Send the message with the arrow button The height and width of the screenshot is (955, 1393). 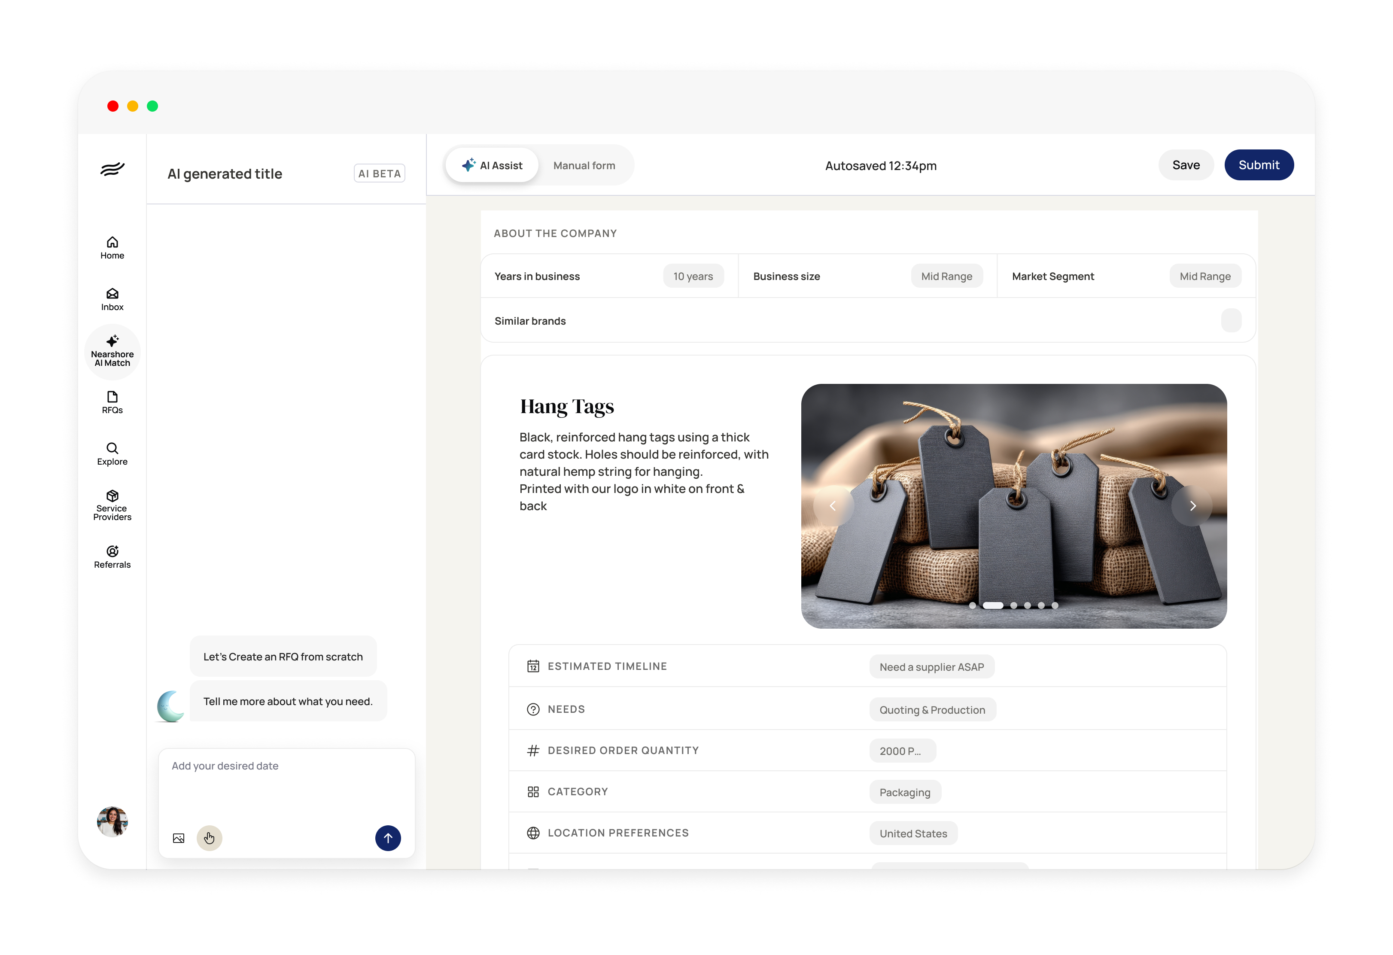pyautogui.click(x=388, y=838)
